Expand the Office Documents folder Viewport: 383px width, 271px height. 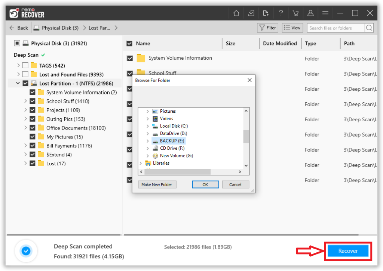coord(25,128)
